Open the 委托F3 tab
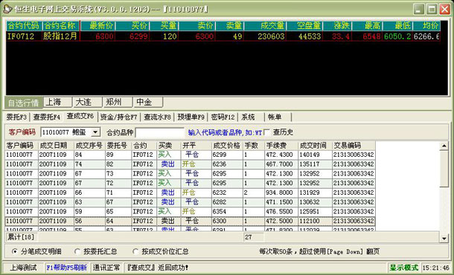The width and height of the screenshot is (454, 275). (x=16, y=117)
